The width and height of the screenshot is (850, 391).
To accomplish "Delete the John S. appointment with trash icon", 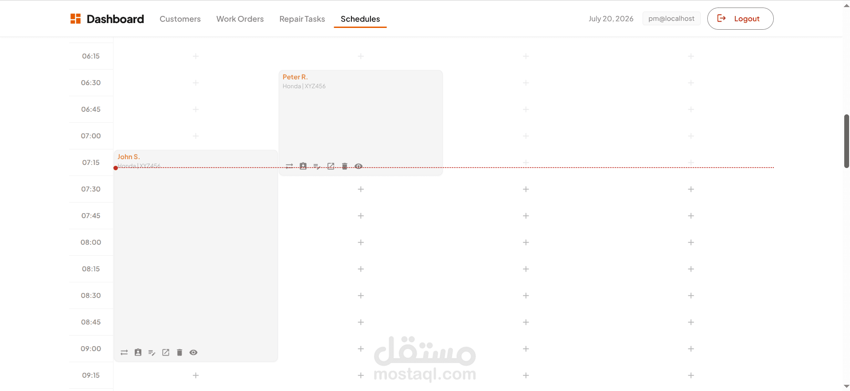I will pos(179,352).
